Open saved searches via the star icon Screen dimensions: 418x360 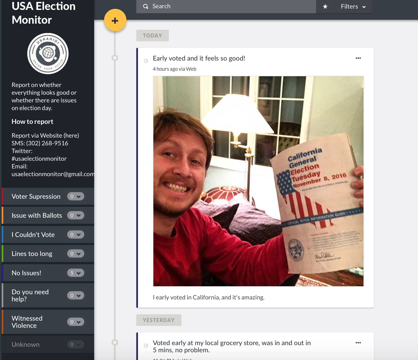pyautogui.click(x=325, y=6)
